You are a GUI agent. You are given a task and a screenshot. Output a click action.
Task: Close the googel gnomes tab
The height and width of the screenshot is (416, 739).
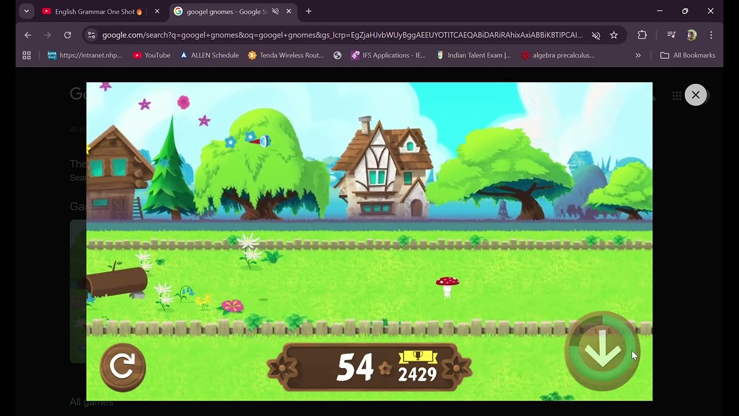[x=289, y=12]
